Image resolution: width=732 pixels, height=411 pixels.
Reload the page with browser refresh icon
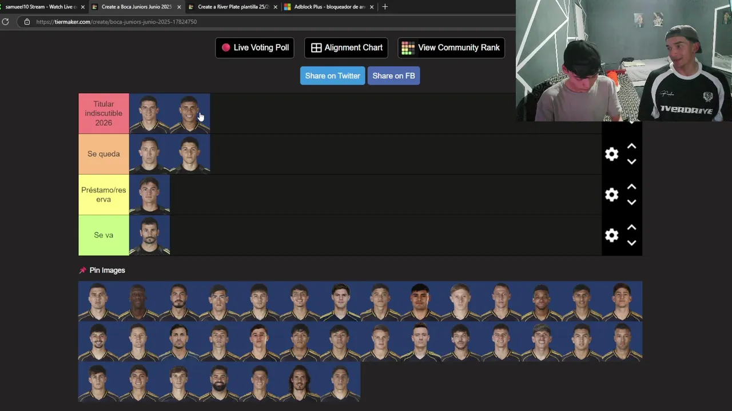(x=6, y=22)
